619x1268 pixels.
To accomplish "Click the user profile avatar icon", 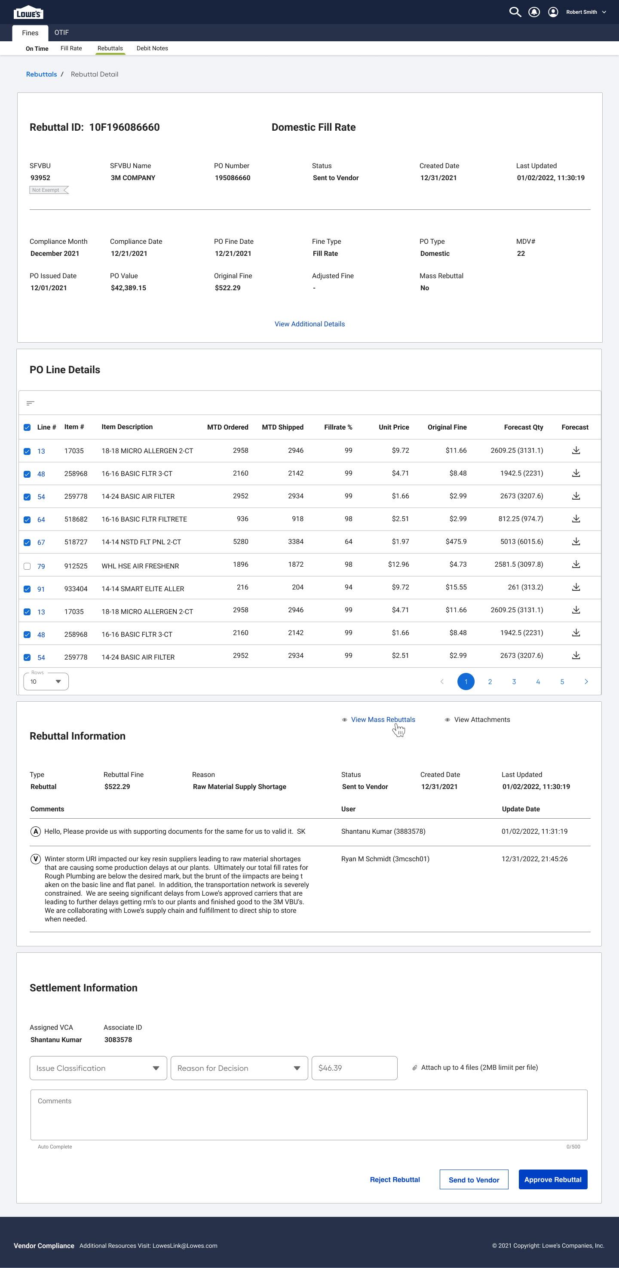I will pos(553,12).
